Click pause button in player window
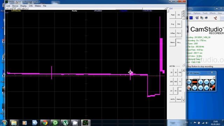 tap(201, 88)
